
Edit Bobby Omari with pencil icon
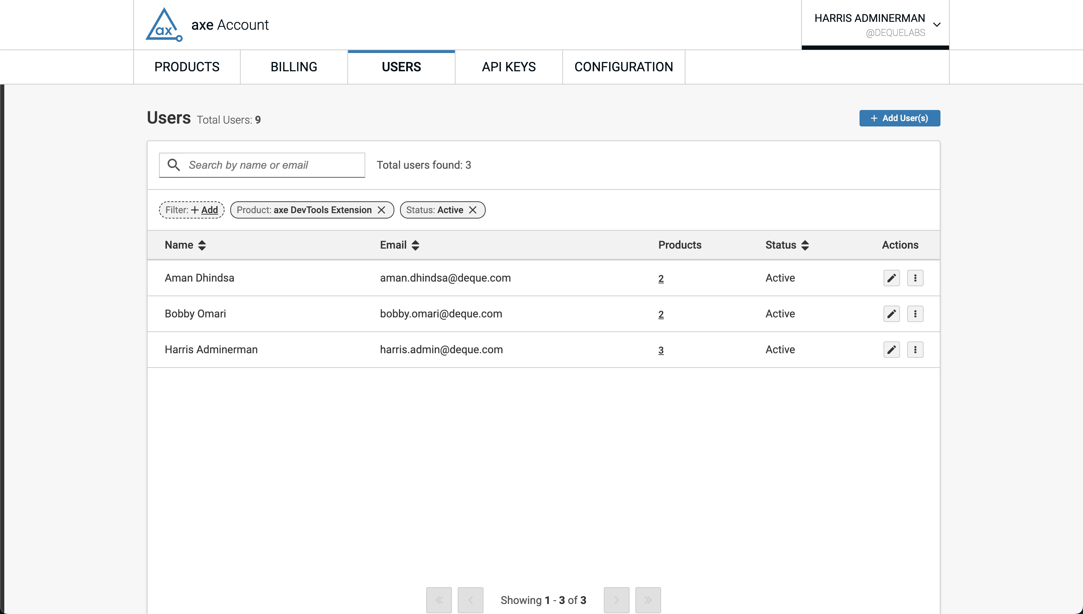click(x=891, y=314)
